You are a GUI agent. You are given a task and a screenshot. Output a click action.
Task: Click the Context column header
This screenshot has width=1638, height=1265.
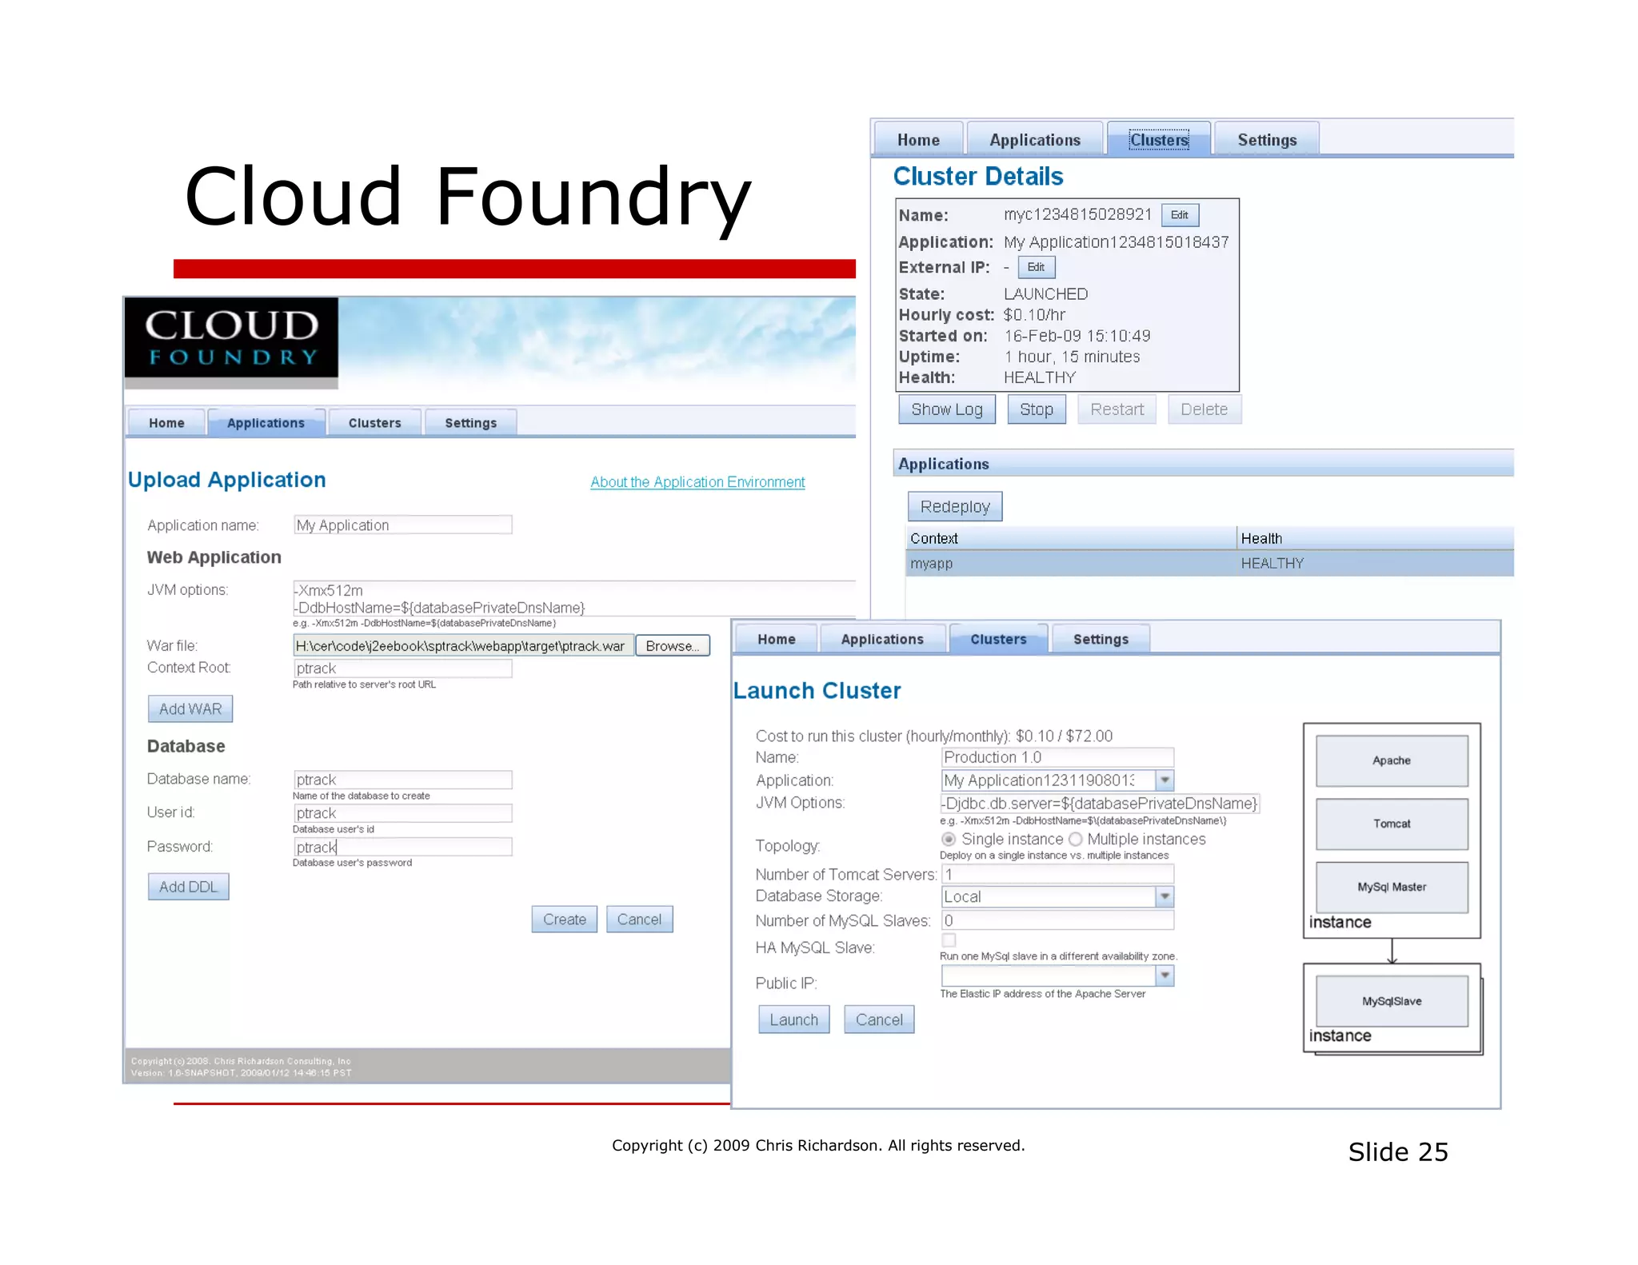(x=1072, y=538)
